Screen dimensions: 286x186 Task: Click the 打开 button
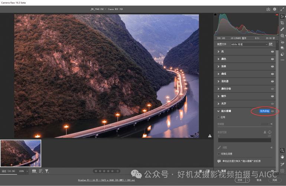click(240, 180)
